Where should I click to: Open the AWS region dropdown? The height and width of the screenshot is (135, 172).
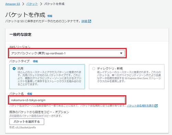[x=67, y=53]
